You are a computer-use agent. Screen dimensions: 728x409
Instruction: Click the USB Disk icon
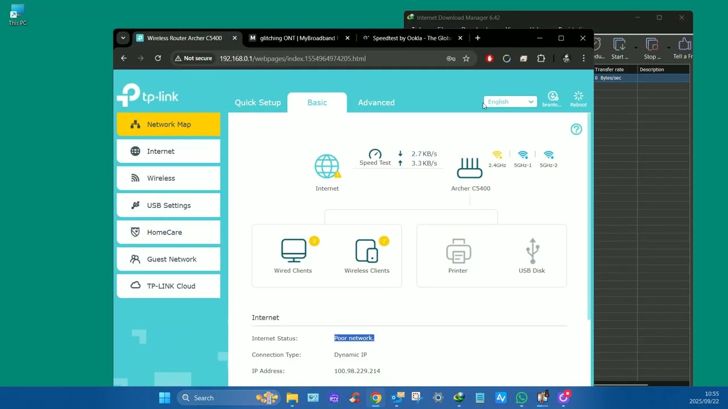(532, 251)
